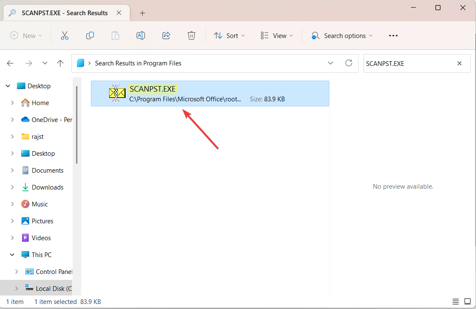Click the Search Results in Program Files breadcrumb
Screen dimensions: 476x309
138,63
